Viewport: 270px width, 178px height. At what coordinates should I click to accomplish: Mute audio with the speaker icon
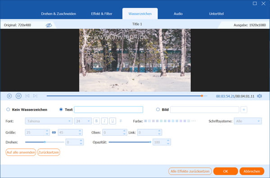[x=259, y=96]
